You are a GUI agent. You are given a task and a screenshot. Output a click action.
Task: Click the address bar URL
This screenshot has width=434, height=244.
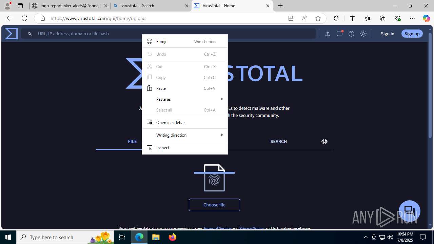tap(98, 18)
